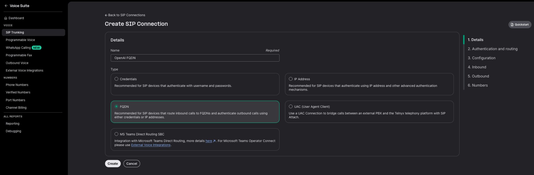
Task: Click the NEW badge beside WhatsApp Calling
Action: [37, 48]
